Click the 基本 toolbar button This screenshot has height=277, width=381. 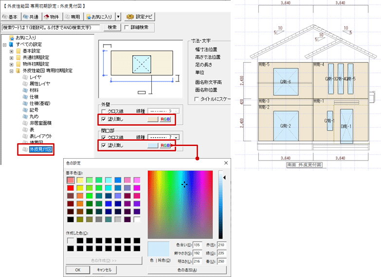click(x=11, y=16)
